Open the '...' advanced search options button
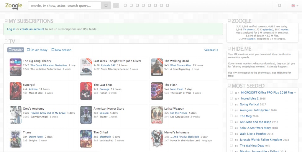This screenshot has height=152, width=302. tap(116, 6)
